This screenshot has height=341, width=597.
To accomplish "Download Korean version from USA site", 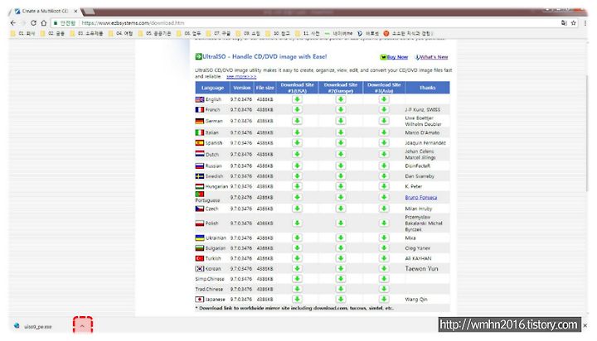I will tap(298, 268).
